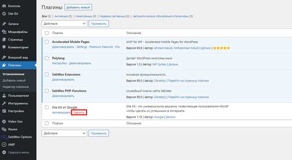The width and height of the screenshot is (292, 160).
Task: Click the Страницы pages icon
Action: click(x=4, y=39)
